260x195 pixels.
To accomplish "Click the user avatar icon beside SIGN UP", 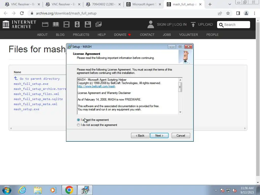I will [x=151, y=24].
